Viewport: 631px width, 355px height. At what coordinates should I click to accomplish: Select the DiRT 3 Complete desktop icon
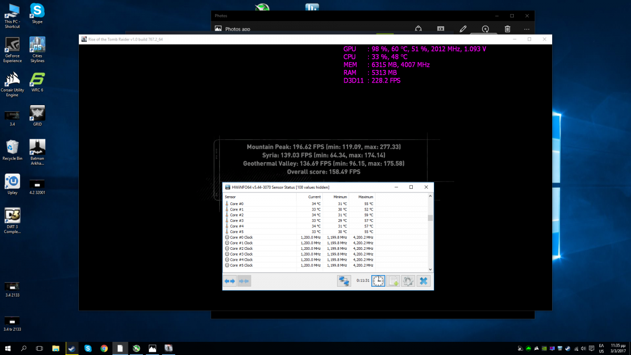tap(12, 221)
